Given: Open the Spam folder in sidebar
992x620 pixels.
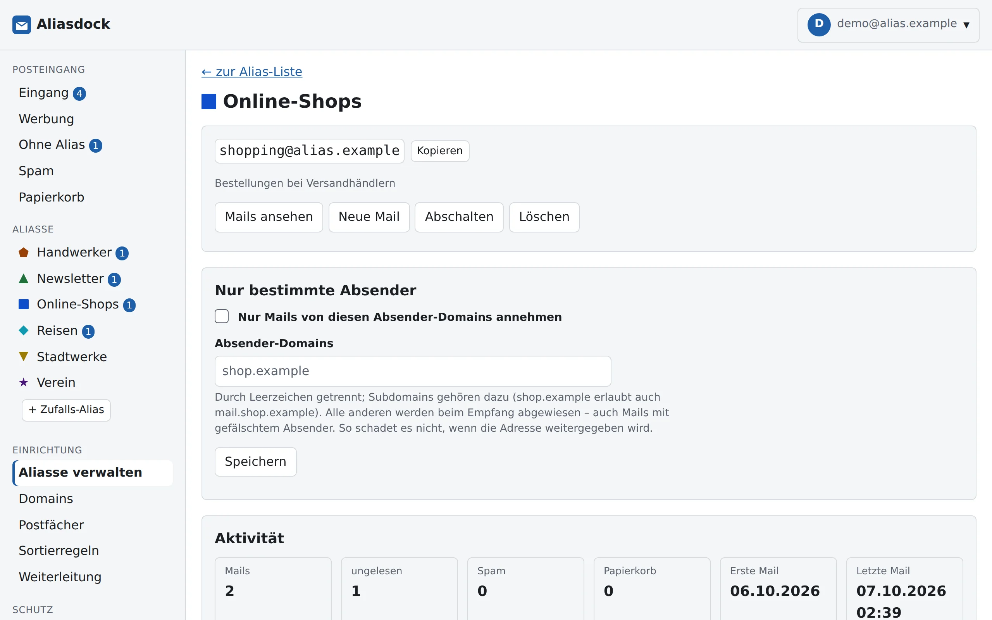Looking at the screenshot, I should (x=93, y=171).
